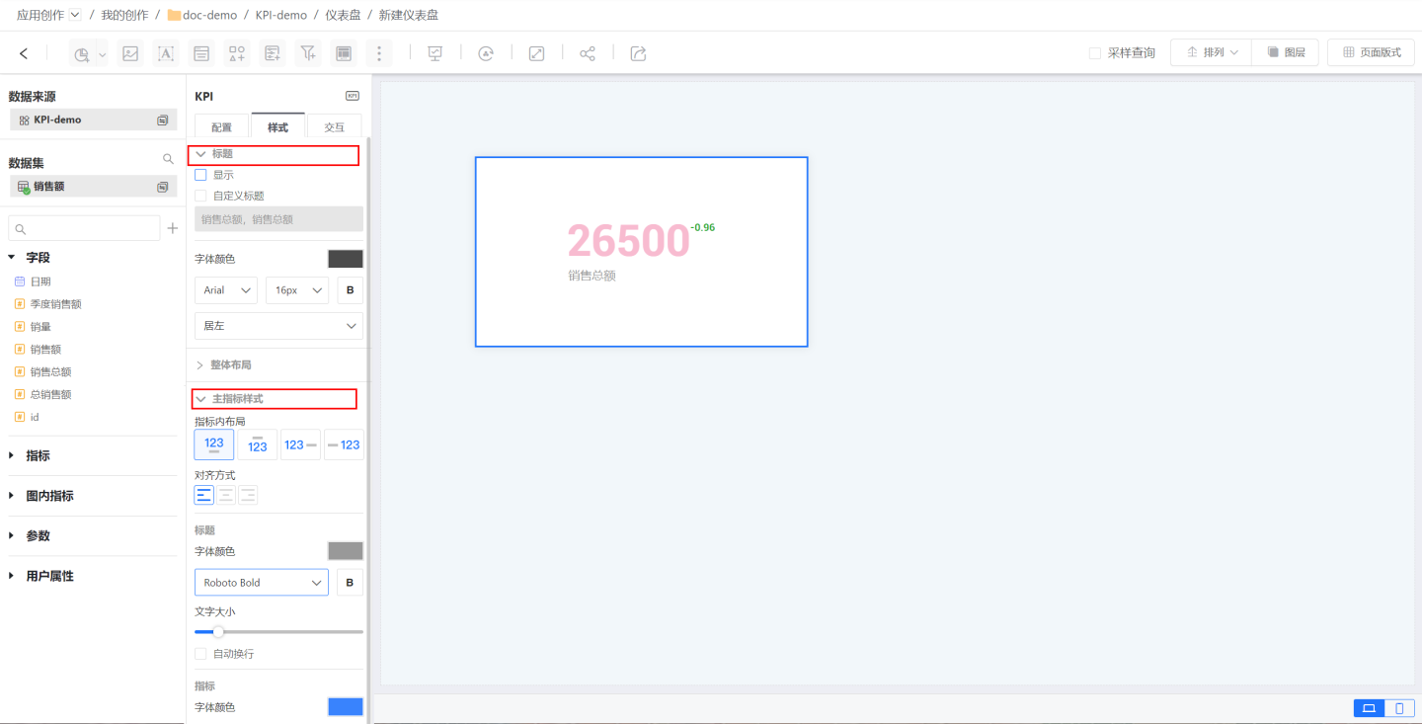Toggle bold beside the Roboto Bold dropdown
This screenshot has height=724, width=1422.
[x=350, y=583]
